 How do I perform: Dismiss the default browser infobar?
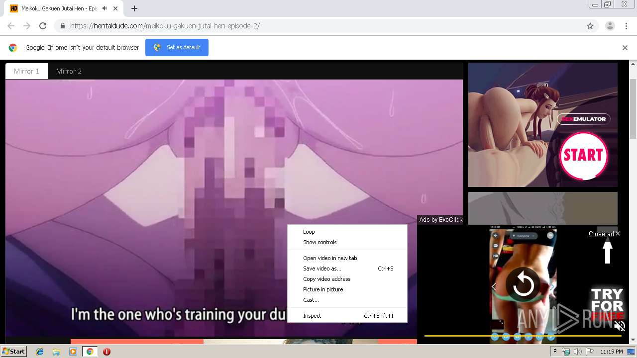click(x=625, y=48)
